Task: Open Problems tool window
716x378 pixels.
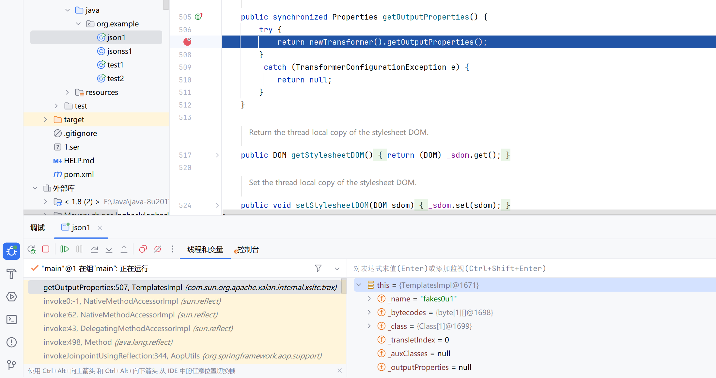Action: (x=11, y=342)
